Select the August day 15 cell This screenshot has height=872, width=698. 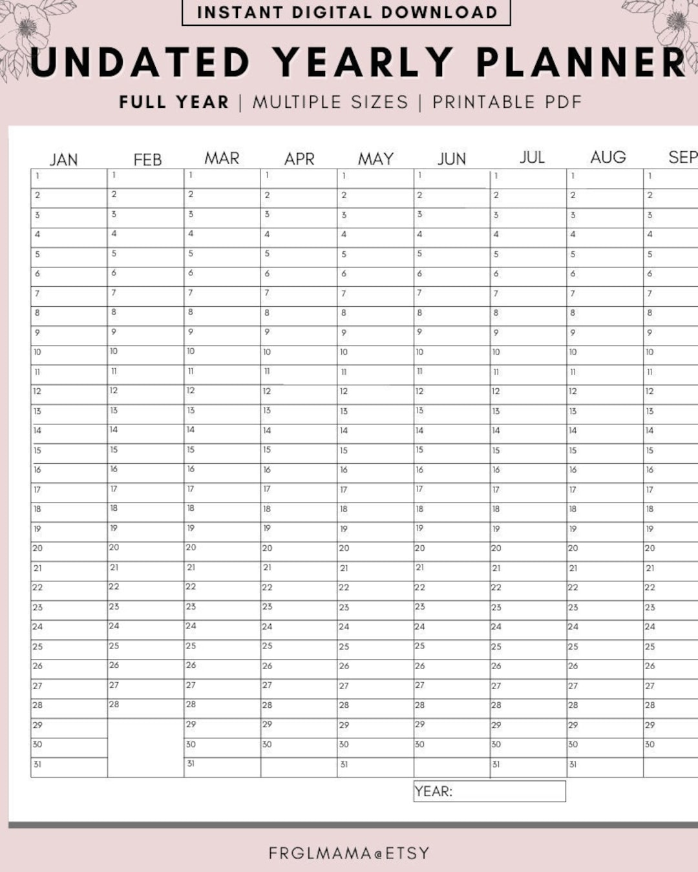(x=605, y=453)
